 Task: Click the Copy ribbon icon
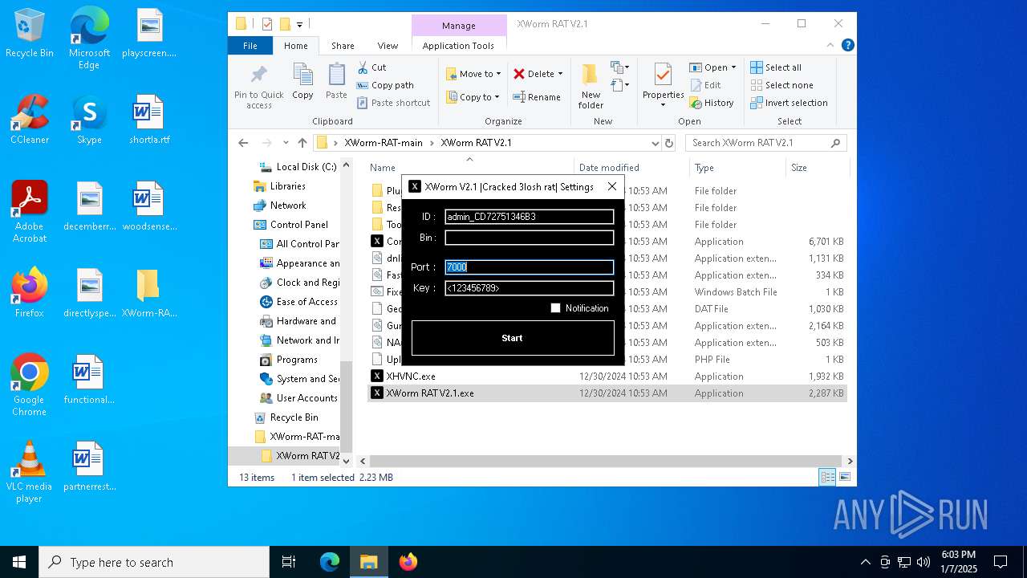302,82
